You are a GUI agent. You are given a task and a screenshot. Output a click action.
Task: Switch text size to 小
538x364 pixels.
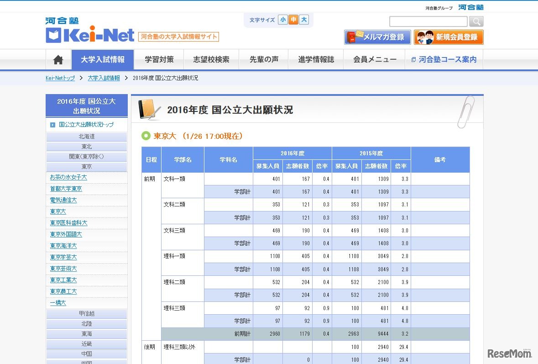tap(283, 20)
